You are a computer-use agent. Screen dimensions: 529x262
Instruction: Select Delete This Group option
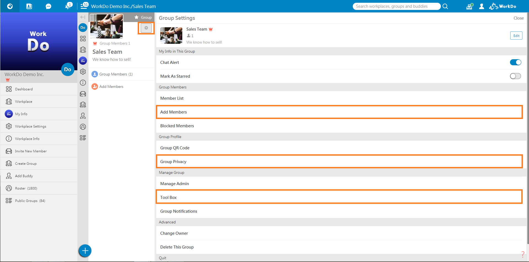[341, 247]
